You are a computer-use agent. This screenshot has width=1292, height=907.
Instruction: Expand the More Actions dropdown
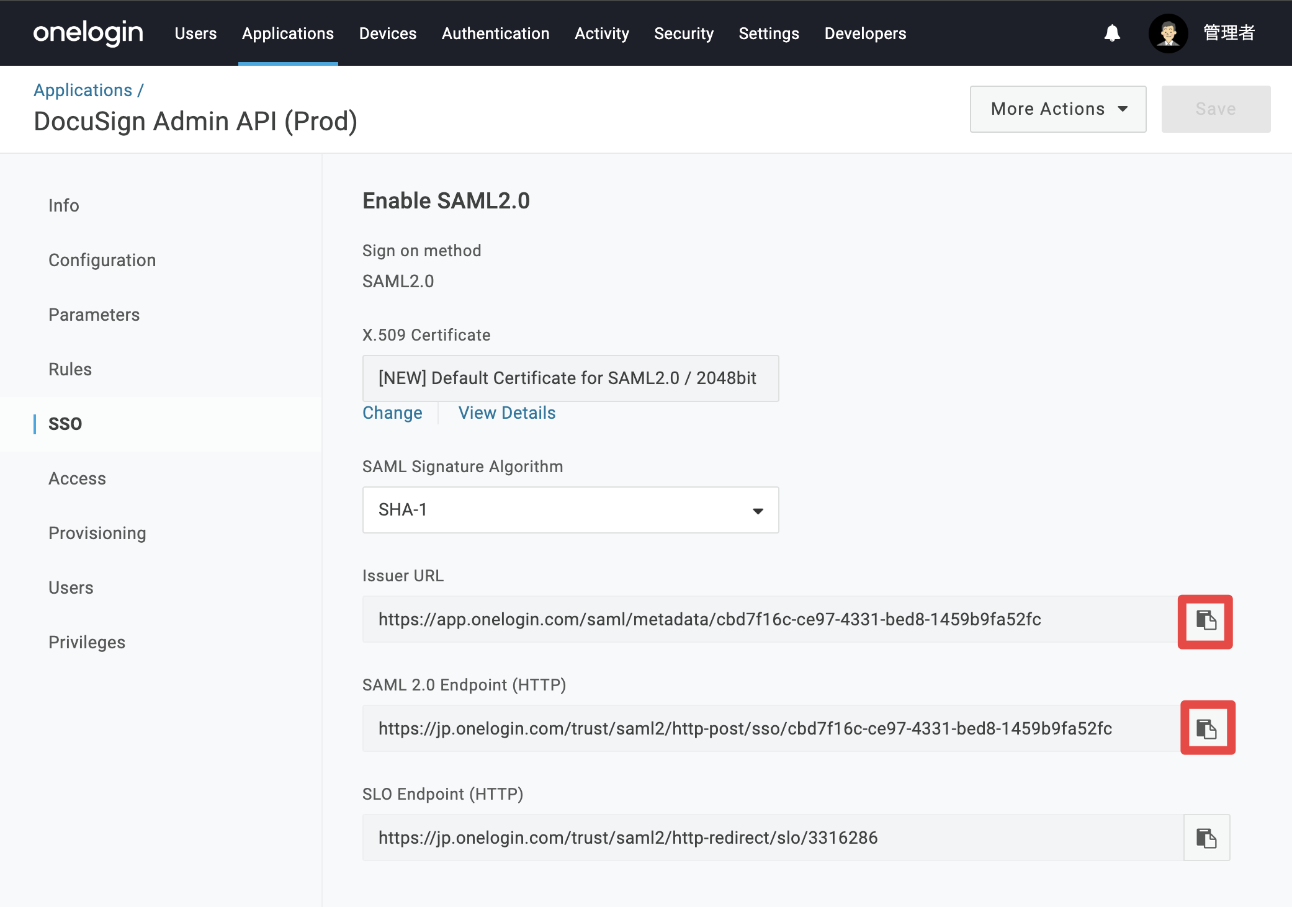pyautogui.click(x=1058, y=109)
